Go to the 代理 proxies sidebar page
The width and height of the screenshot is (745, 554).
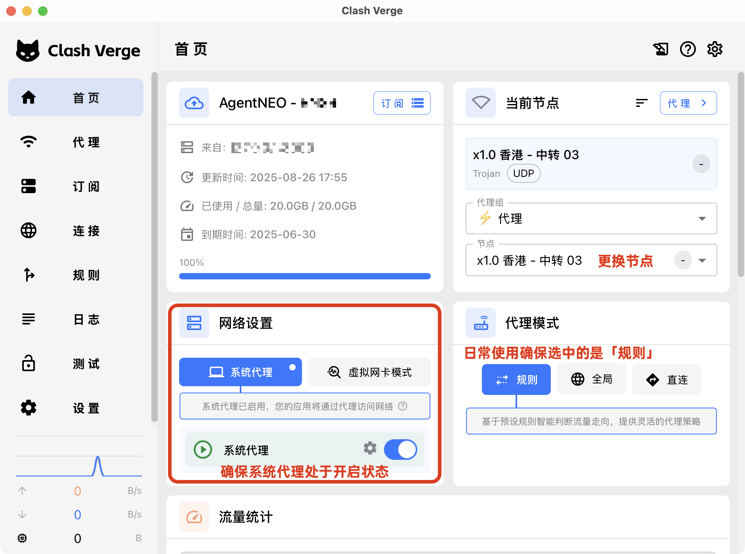[x=75, y=142]
